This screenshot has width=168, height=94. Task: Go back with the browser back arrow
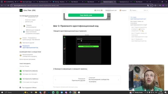(x=2, y=5)
